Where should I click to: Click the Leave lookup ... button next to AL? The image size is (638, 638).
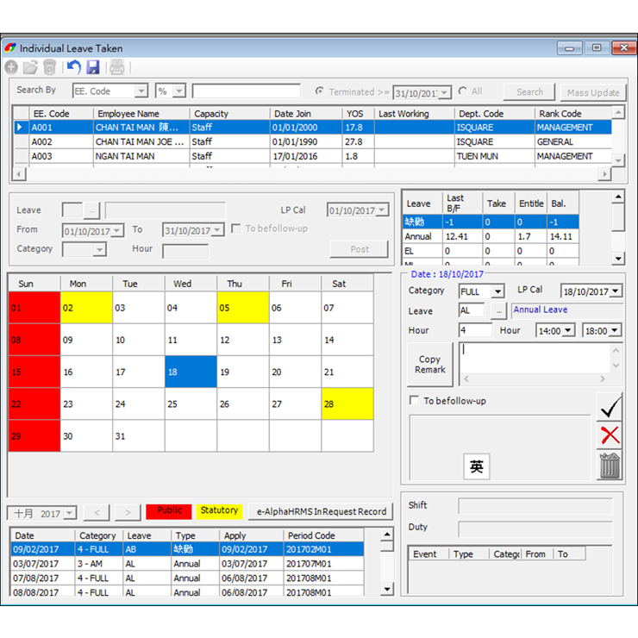[x=498, y=311]
